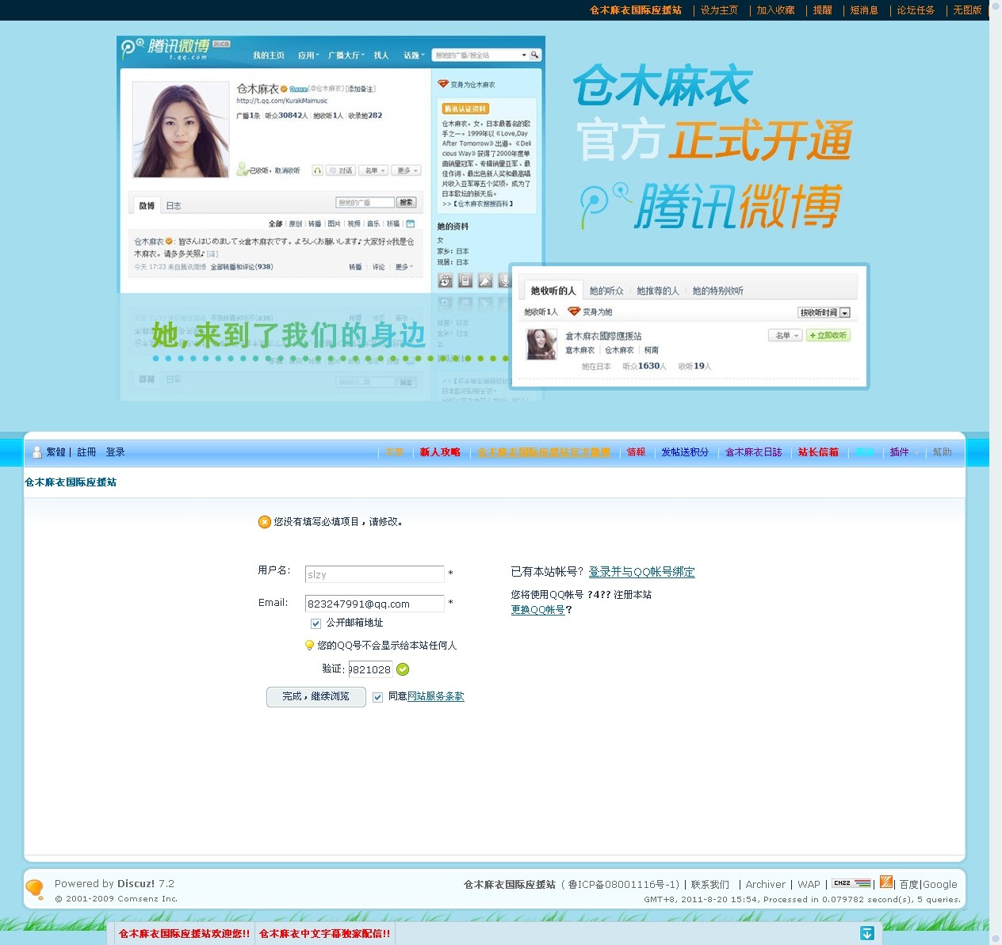The height and width of the screenshot is (945, 1002).
Task: Click the GMT+8, 2011-8-20 15:54 timestamp text
Action: [702, 899]
